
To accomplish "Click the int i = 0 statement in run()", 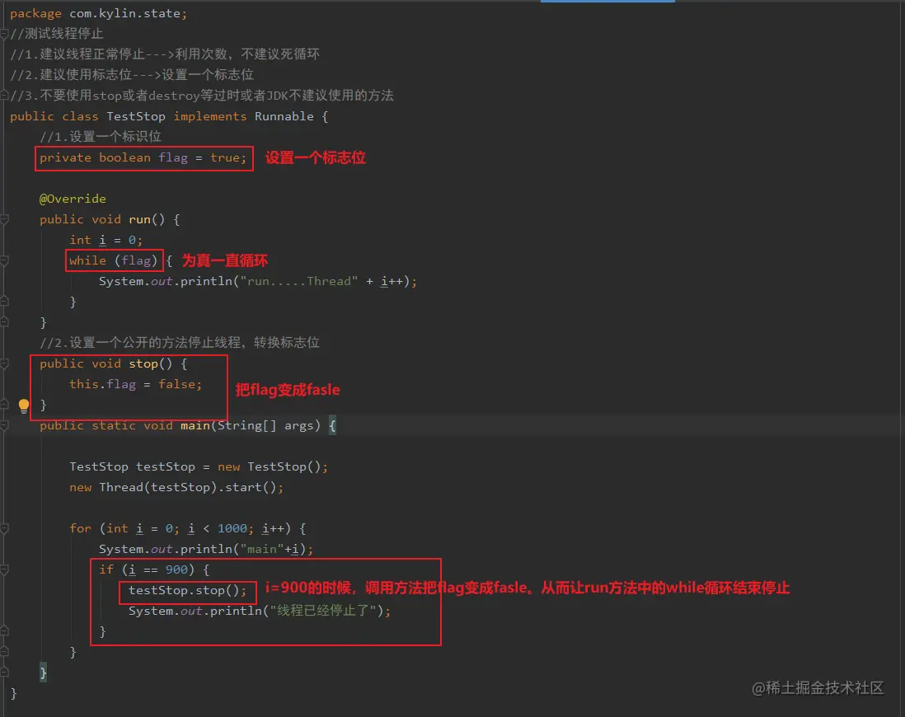I will coord(106,240).
